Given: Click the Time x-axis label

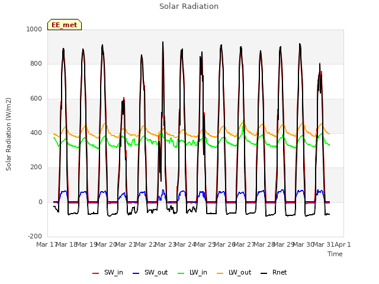Looking at the screenshot, I should 335,254.
